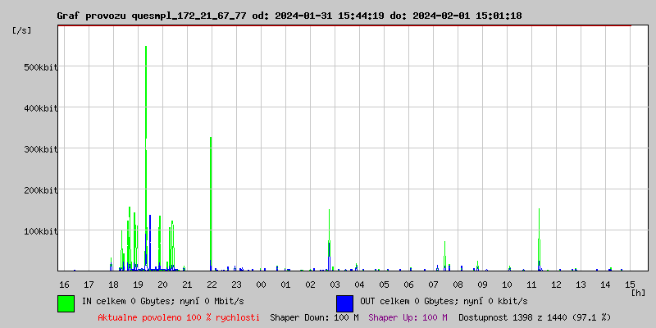Click the green IN legend swatch
The image size is (656, 328).
(x=66, y=303)
